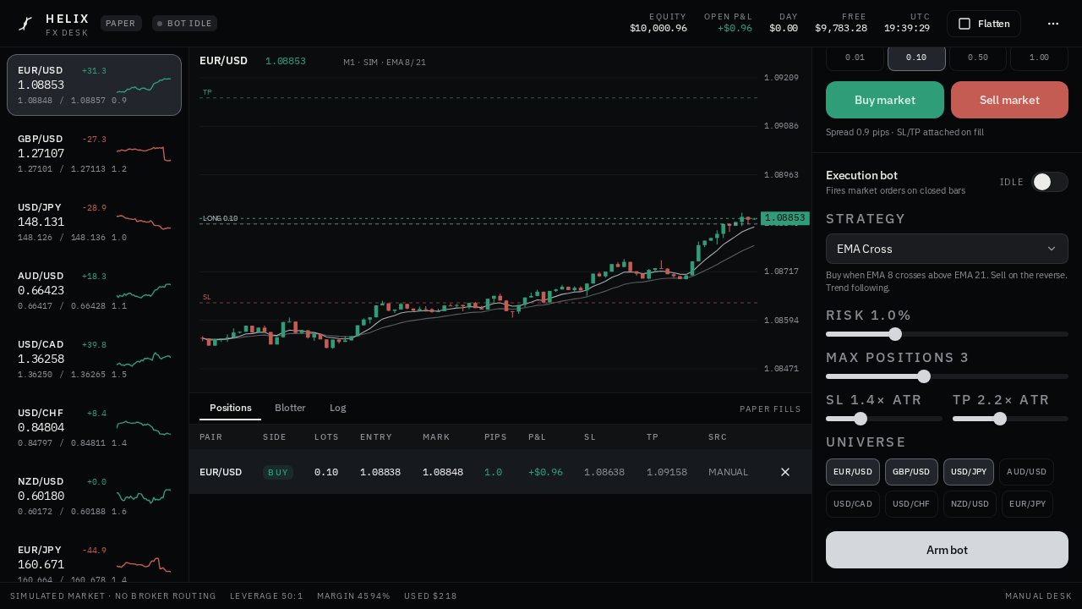Open USD/JPY from the watchlist

pos(94,222)
